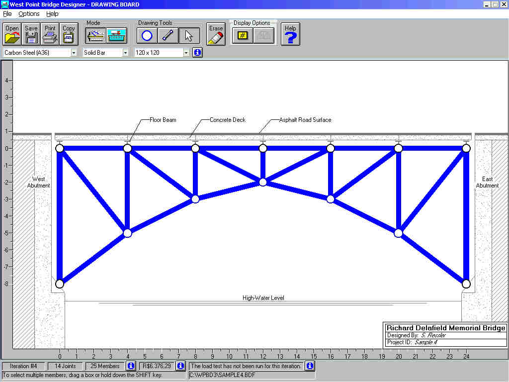Switch to Drawing Board mode

[x=95, y=35]
